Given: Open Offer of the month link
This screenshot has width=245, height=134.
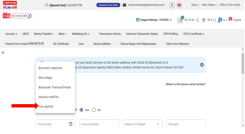Looking at the screenshot, I should pyautogui.click(x=230, y=5).
